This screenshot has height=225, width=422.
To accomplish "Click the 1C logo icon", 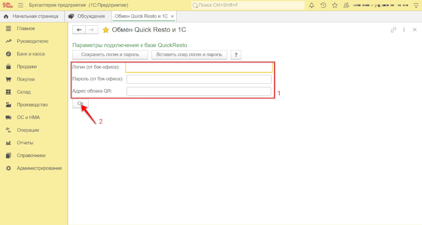I will (8, 5).
